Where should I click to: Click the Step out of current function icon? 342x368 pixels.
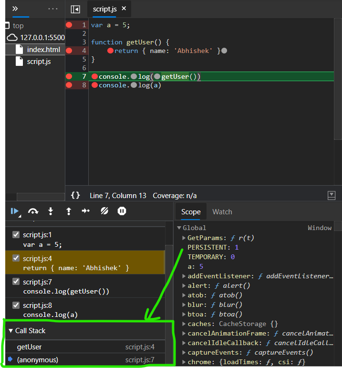click(x=69, y=211)
